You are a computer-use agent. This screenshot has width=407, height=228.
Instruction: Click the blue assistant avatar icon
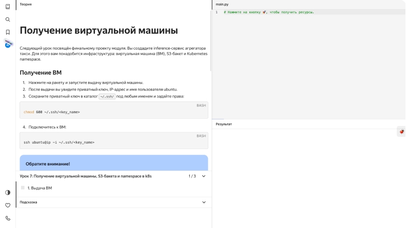[x=8, y=45]
